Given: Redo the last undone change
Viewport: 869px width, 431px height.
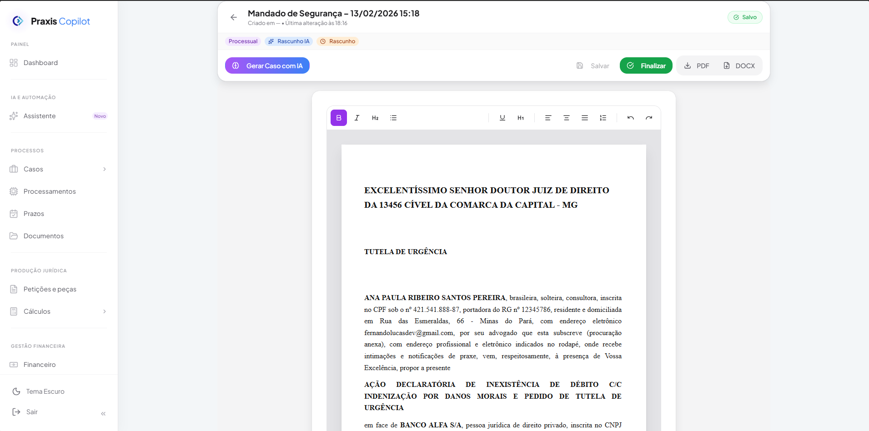Looking at the screenshot, I should [649, 118].
